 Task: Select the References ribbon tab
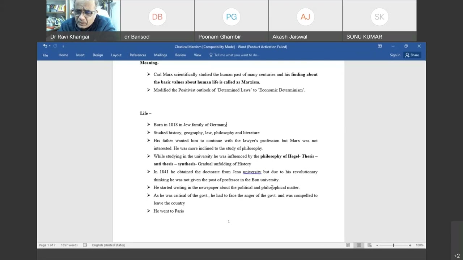138,55
